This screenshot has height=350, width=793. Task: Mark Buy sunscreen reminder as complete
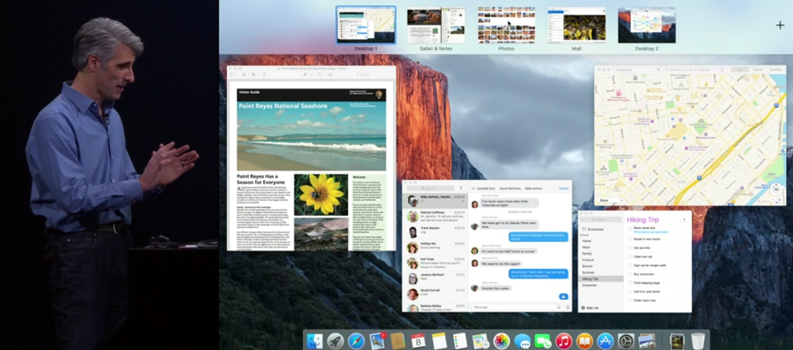tap(630, 274)
